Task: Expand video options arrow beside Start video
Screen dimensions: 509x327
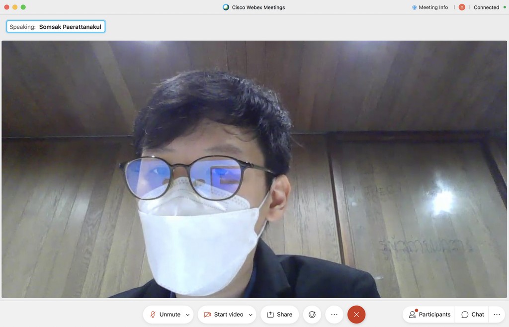Action: tap(250, 315)
